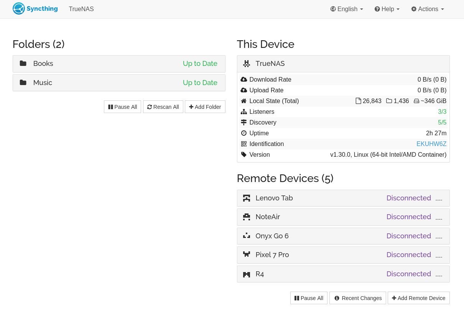
Task: Click the Identification QR code icon
Action: coord(244,144)
